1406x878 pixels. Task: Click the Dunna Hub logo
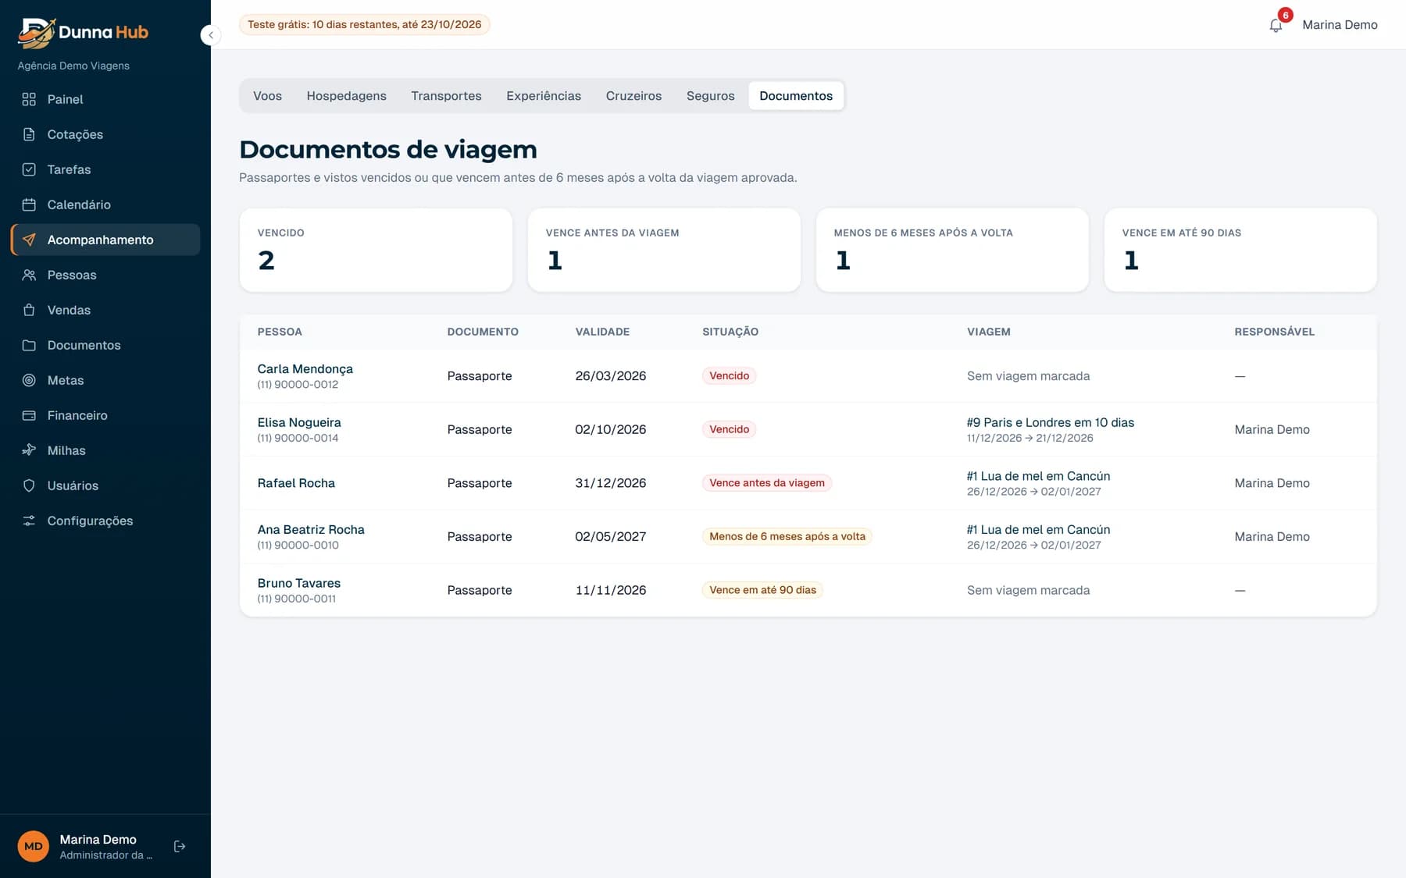pyautogui.click(x=83, y=32)
